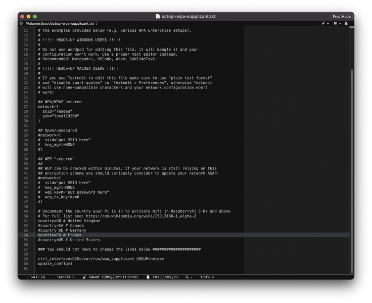Viewport: 372px width, 303px height.
Task: Close the window with the red button
Action: [22, 16]
